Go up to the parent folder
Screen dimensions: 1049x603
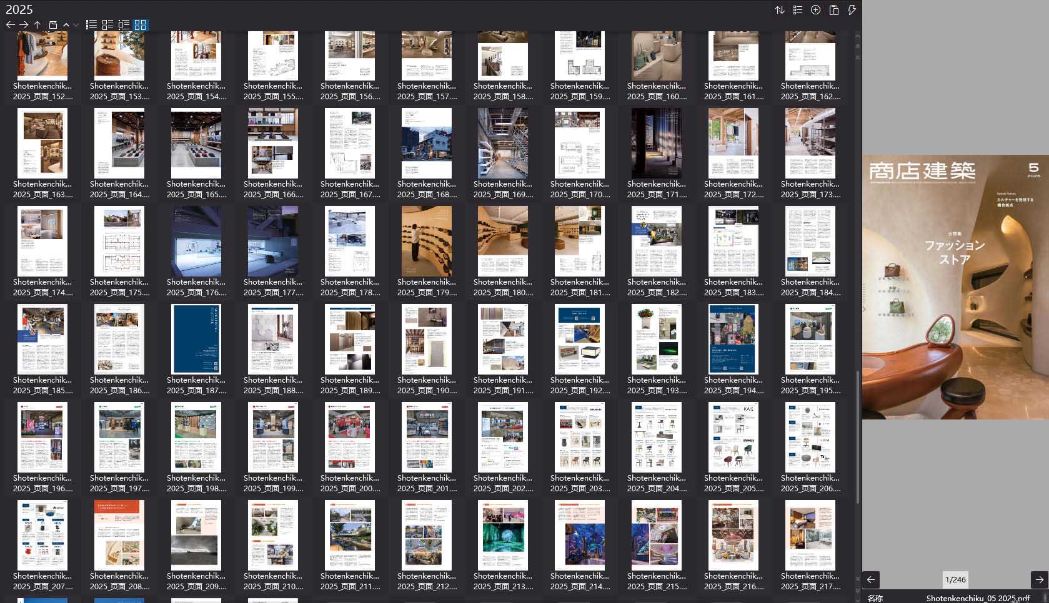point(37,25)
